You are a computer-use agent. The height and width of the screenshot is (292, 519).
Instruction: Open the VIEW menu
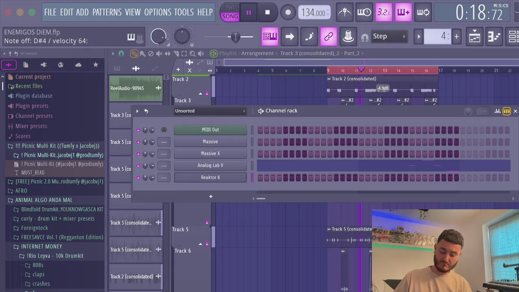point(133,12)
